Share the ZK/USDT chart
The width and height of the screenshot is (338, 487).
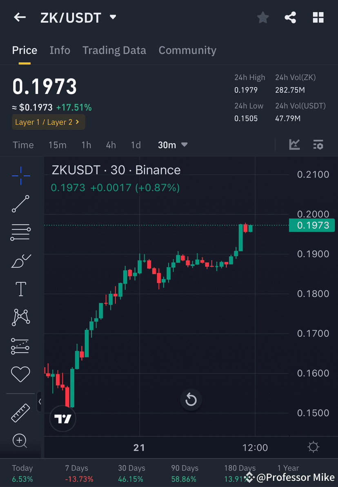click(x=290, y=17)
